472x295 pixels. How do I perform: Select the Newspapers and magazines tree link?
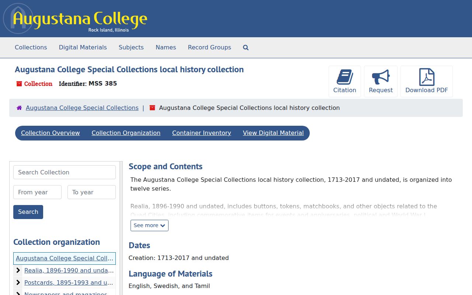tap(69, 293)
